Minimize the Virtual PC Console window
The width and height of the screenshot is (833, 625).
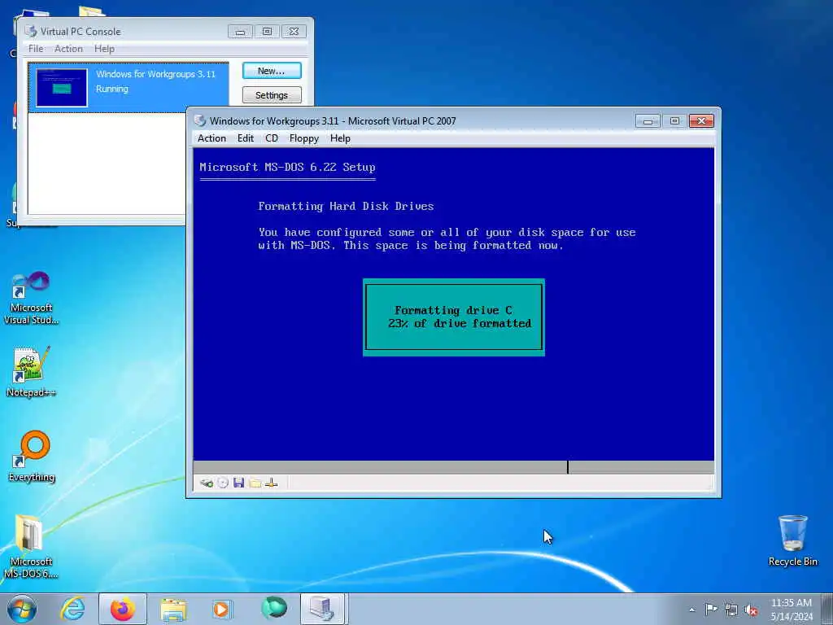coord(240,32)
